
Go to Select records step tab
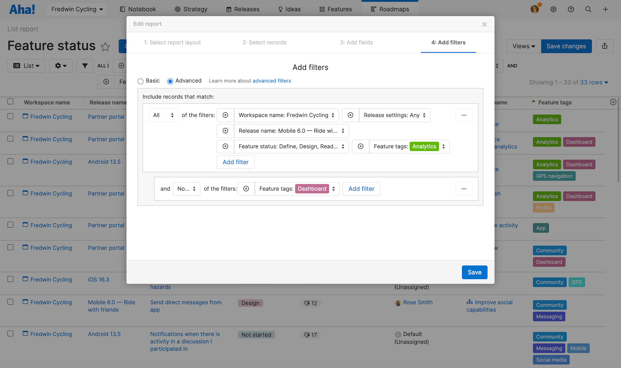[264, 43]
